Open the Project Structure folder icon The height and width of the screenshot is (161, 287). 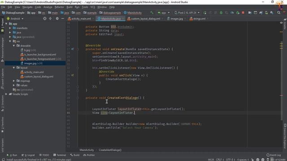[250, 13]
